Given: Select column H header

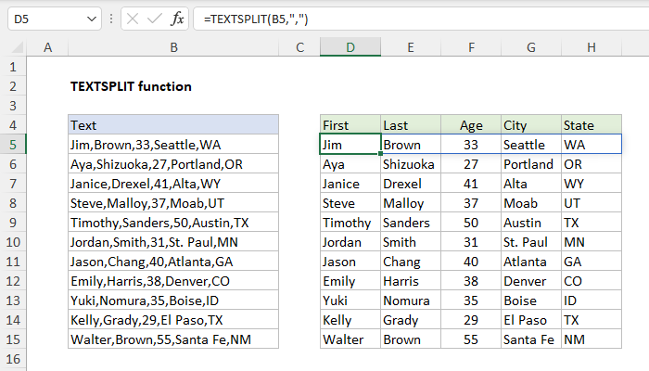Looking at the screenshot, I should tap(592, 47).
